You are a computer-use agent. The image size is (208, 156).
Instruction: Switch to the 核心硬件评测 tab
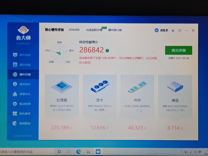tap(54, 30)
